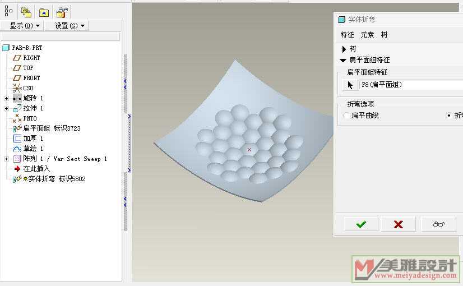Select the CS0 coordinate system icon
The width and height of the screenshot is (463, 286).
pos(17,87)
